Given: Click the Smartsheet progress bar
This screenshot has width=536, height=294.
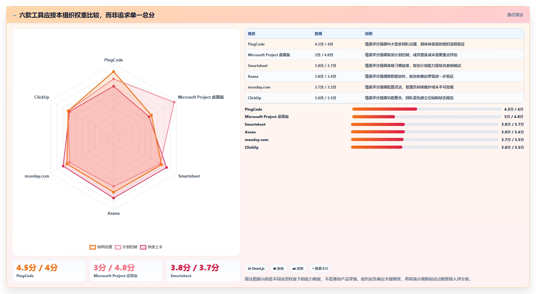Looking at the screenshot, I should click(x=425, y=124).
